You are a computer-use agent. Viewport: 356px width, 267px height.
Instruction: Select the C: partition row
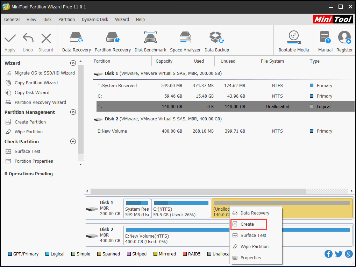coord(226,96)
